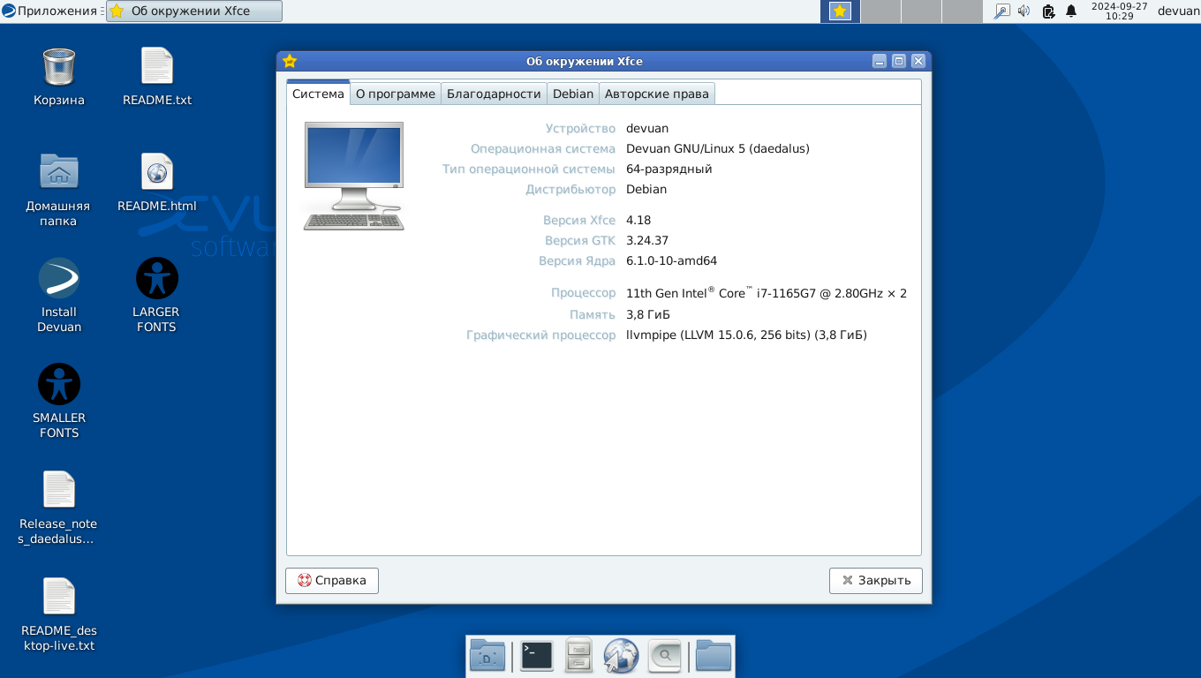Open the terminal emulator from the dock
Screen dimensions: 1201x678
coord(536,656)
